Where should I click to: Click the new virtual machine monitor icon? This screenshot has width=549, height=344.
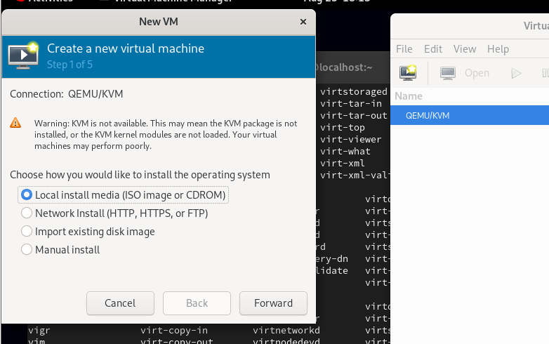[x=23, y=56]
